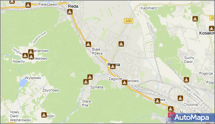
Task: Click the Stara Piła place label
Action: point(86,103)
